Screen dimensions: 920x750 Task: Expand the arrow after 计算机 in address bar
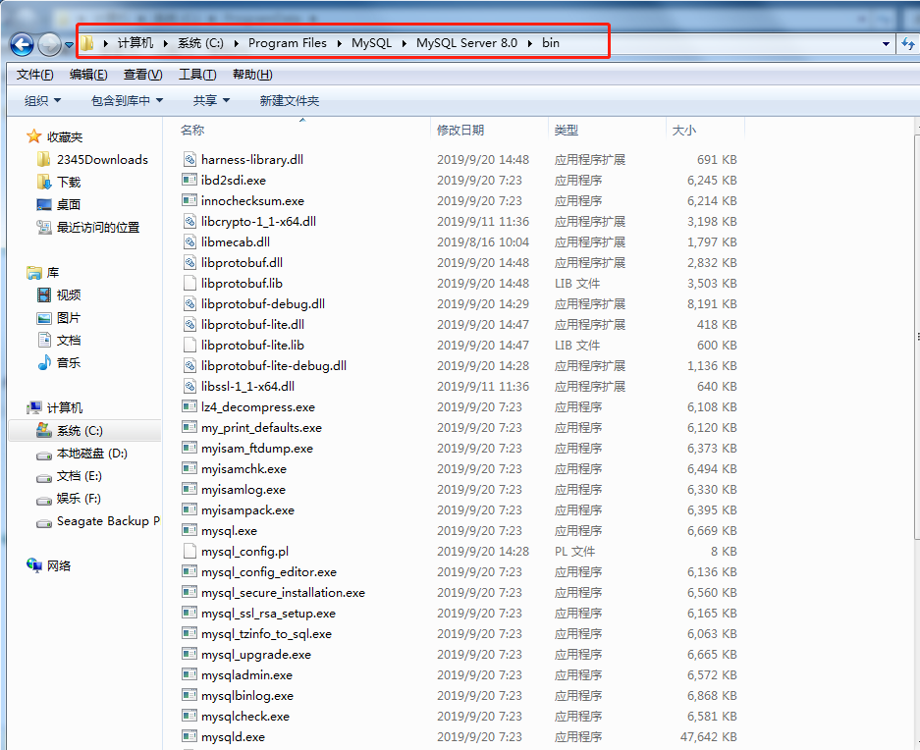pyautogui.click(x=166, y=43)
